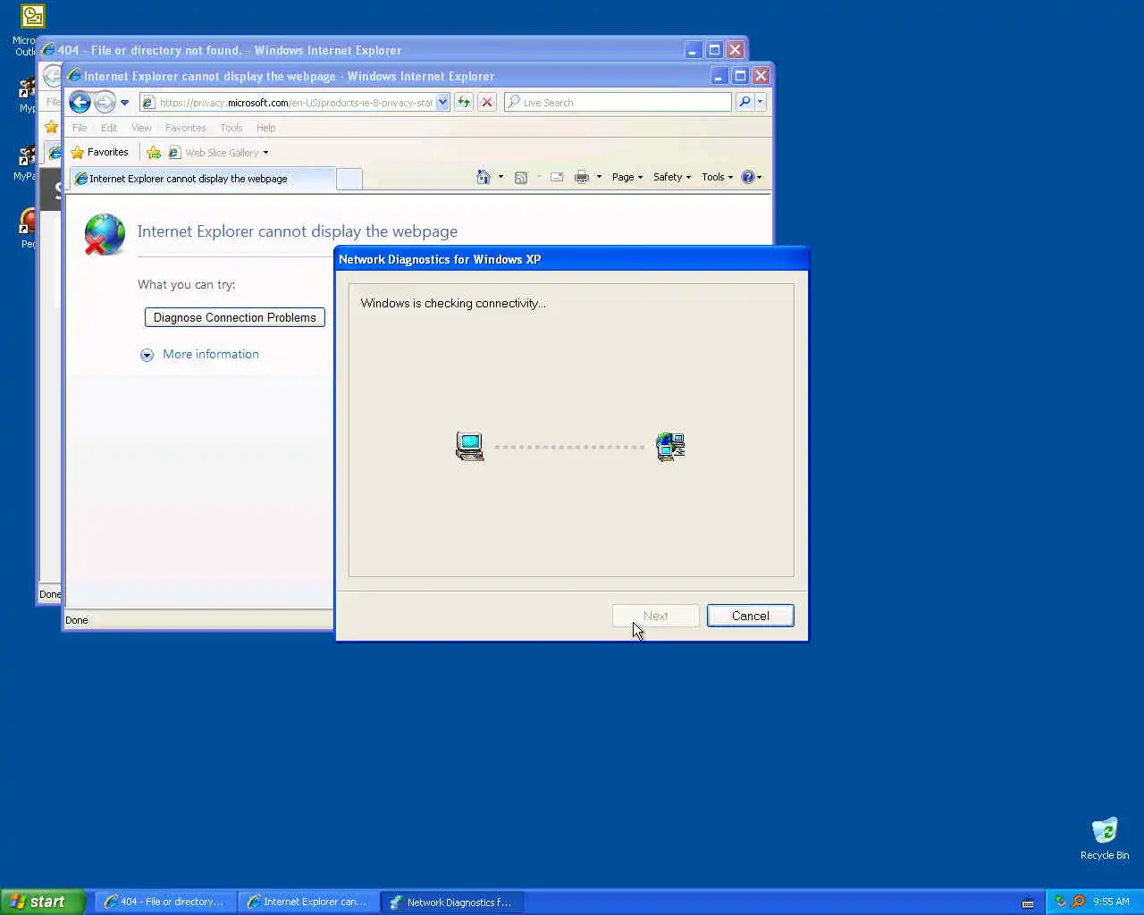This screenshot has width=1144, height=915.
Task: Open the Edit menu
Action: 109,128
